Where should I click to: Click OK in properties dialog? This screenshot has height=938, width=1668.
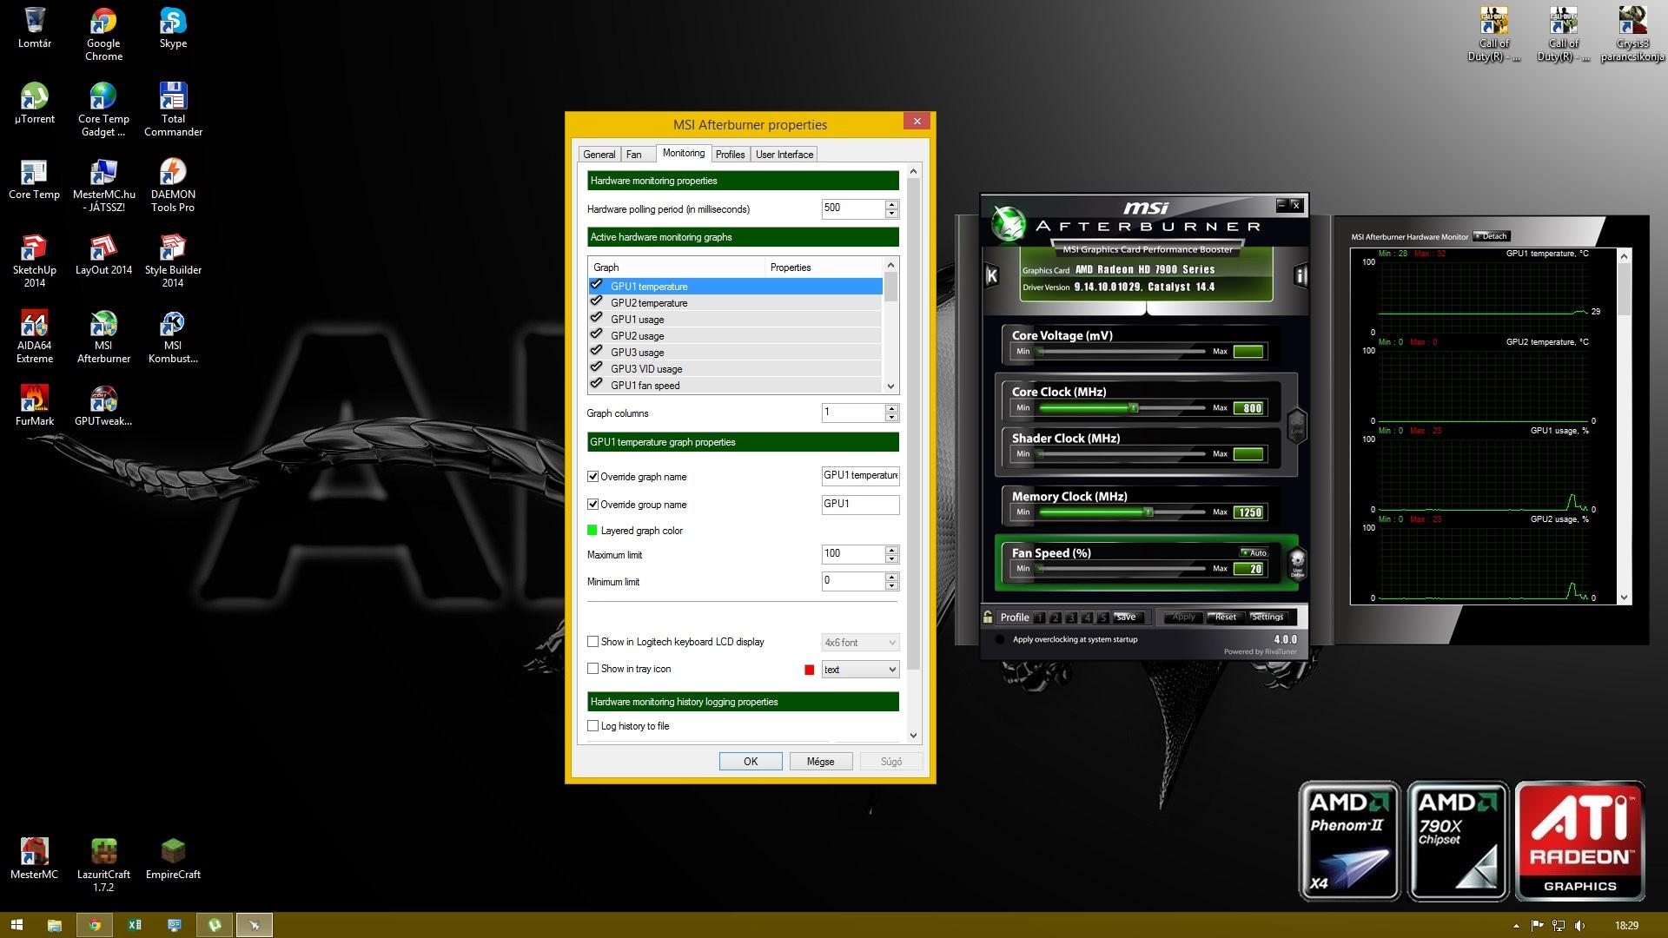[x=751, y=762]
